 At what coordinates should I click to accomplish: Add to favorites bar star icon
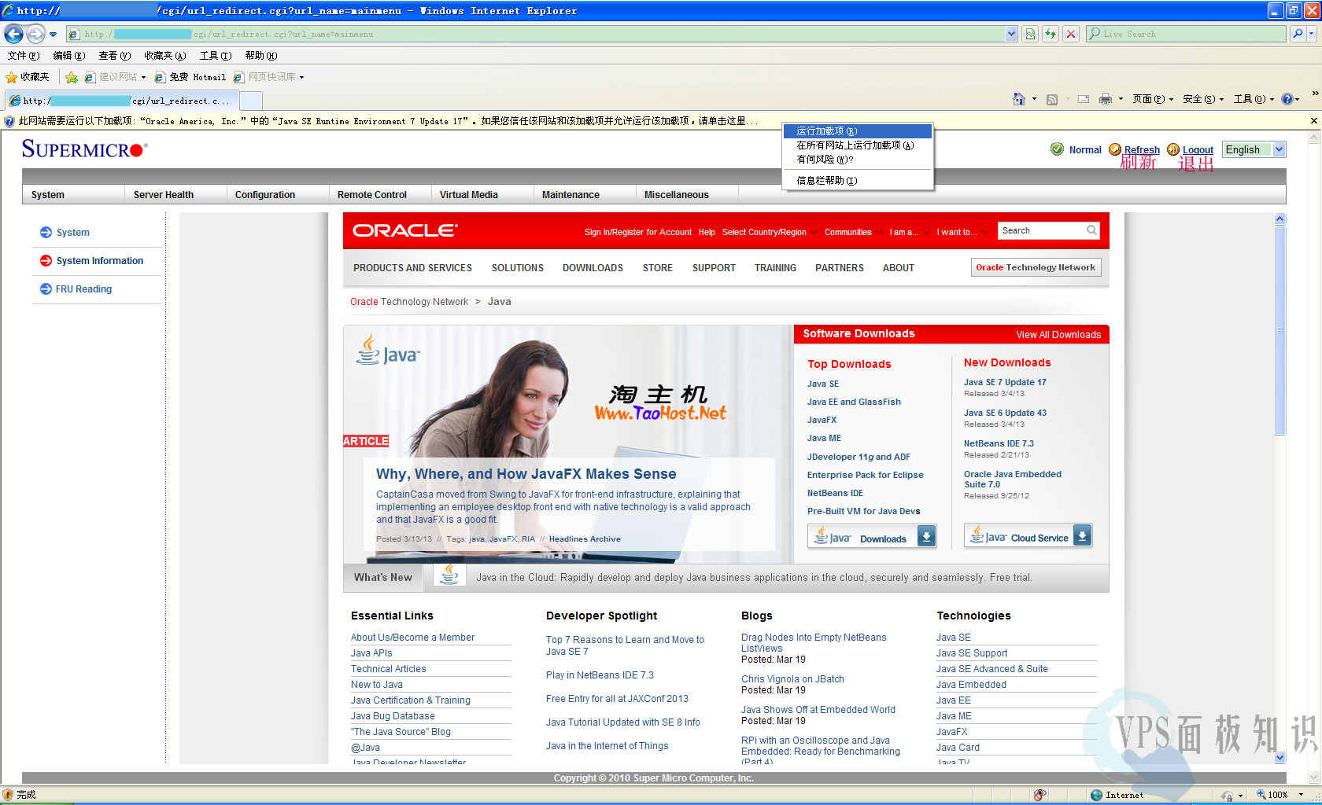pos(72,77)
